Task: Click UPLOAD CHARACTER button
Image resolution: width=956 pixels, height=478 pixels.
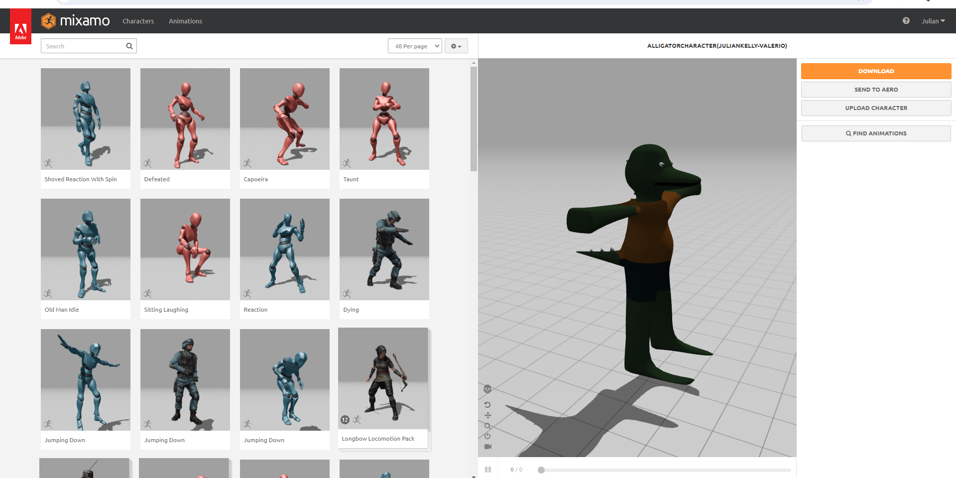Action: tap(876, 108)
